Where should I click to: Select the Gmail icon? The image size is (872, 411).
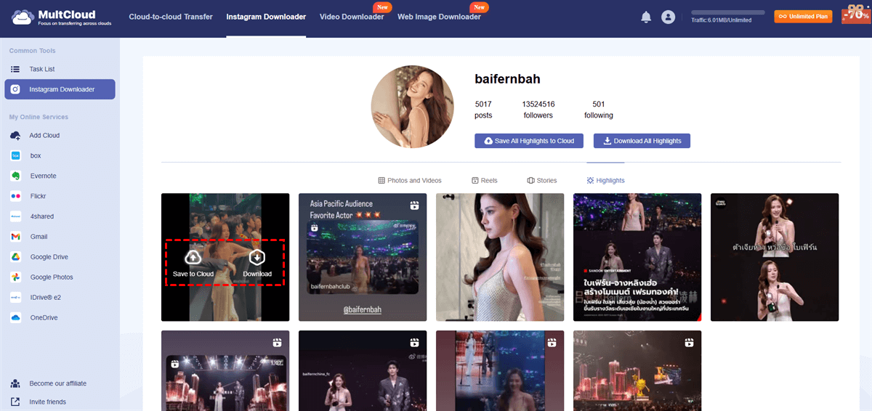click(x=15, y=237)
